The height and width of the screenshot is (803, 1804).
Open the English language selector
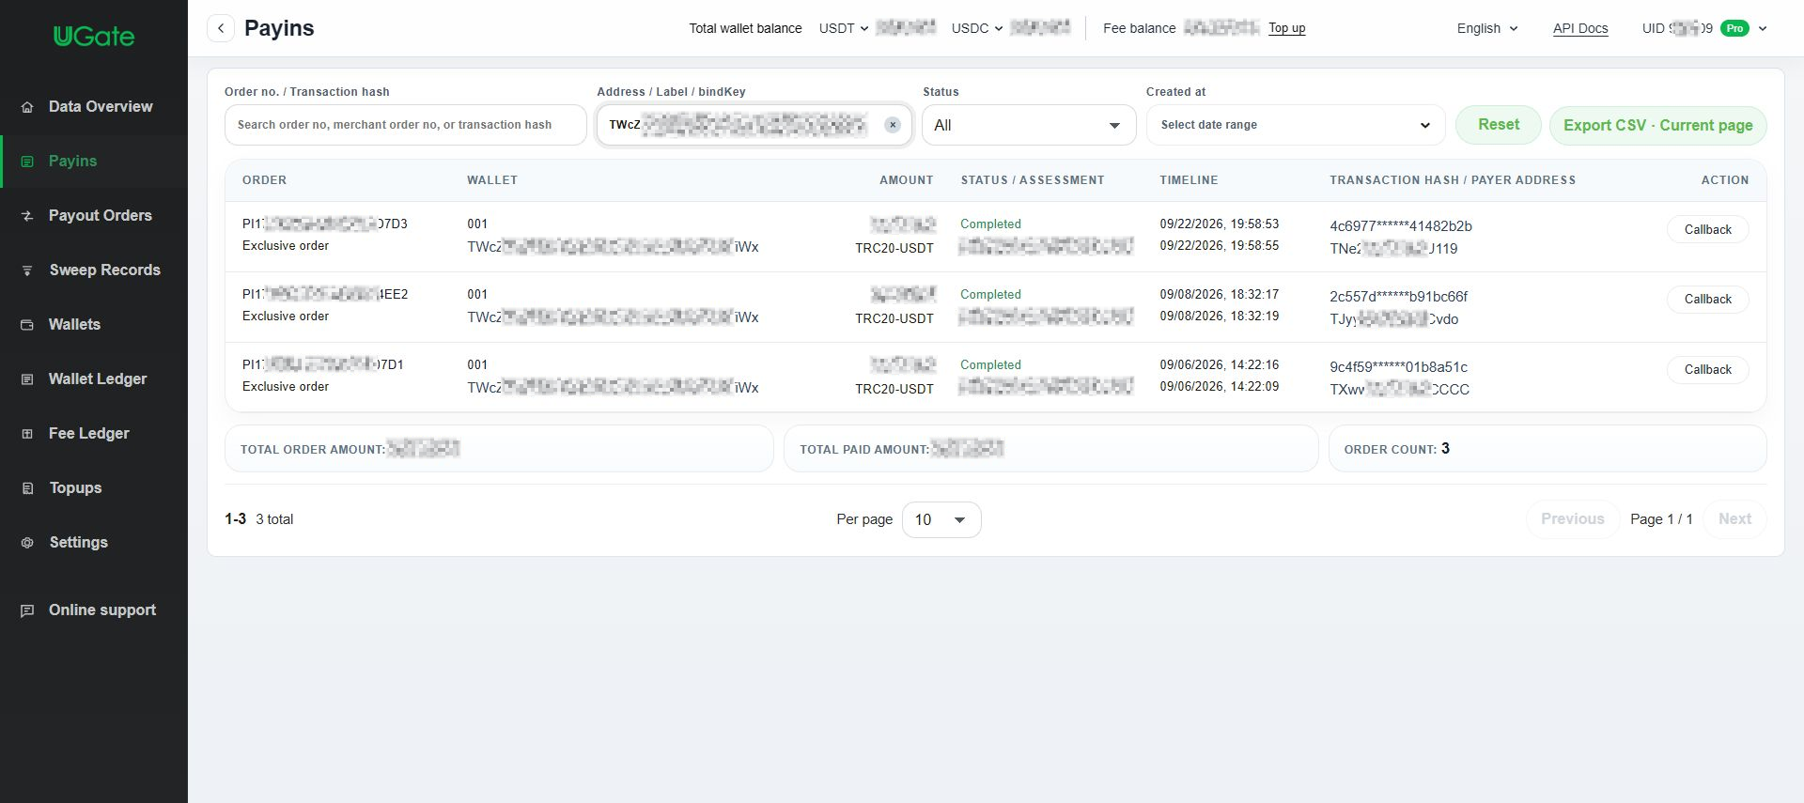pyautogui.click(x=1487, y=28)
